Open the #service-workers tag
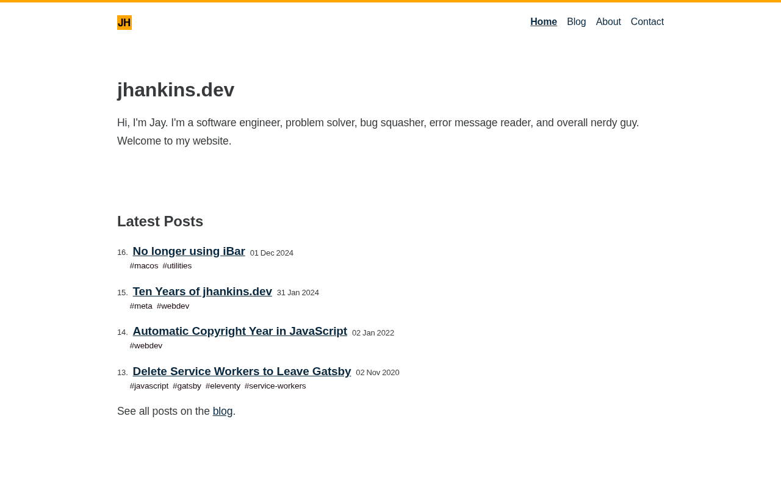Image resolution: width=781 pixels, height=488 pixels. coord(275,386)
